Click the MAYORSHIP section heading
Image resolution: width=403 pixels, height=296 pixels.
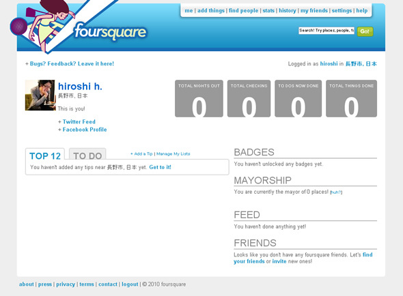tap(263, 180)
